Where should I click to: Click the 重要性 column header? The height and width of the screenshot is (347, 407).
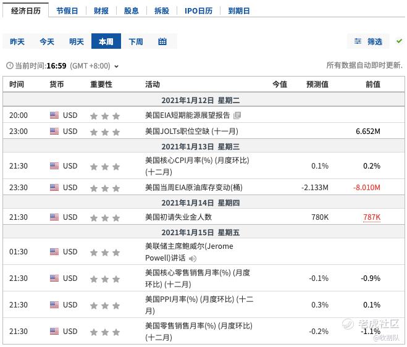101,85
